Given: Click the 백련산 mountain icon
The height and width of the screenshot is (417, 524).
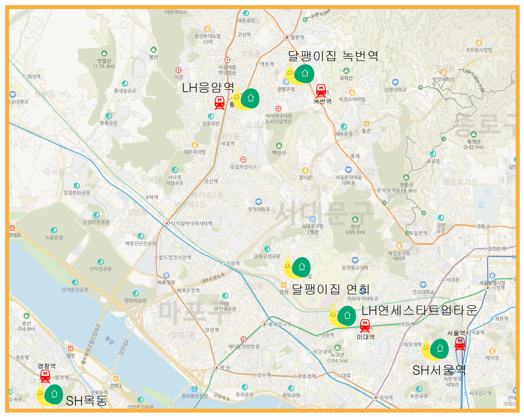Looking at the screenshot, I should (x=279, y=145).
